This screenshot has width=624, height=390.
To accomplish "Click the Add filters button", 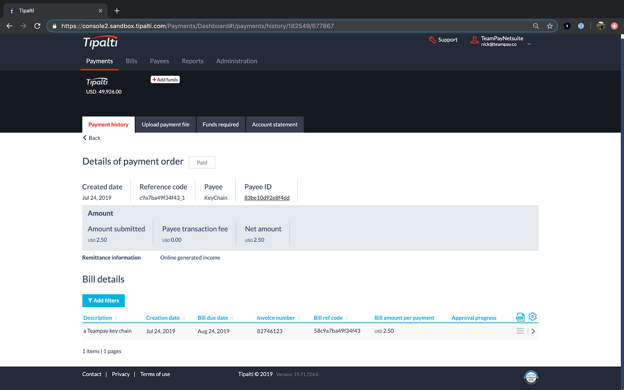I will click(x=103, y=301).
